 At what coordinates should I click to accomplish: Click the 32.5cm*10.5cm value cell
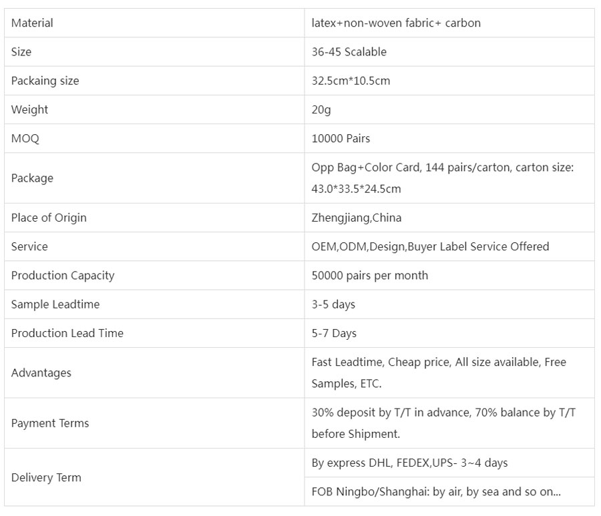tap(351, 81)
